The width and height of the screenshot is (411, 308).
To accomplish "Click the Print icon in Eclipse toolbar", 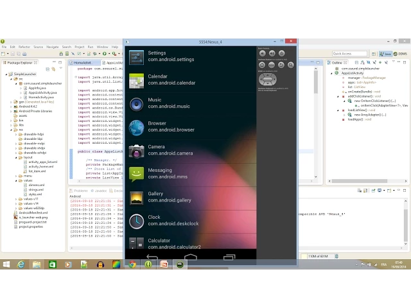I will pos(24,54).
